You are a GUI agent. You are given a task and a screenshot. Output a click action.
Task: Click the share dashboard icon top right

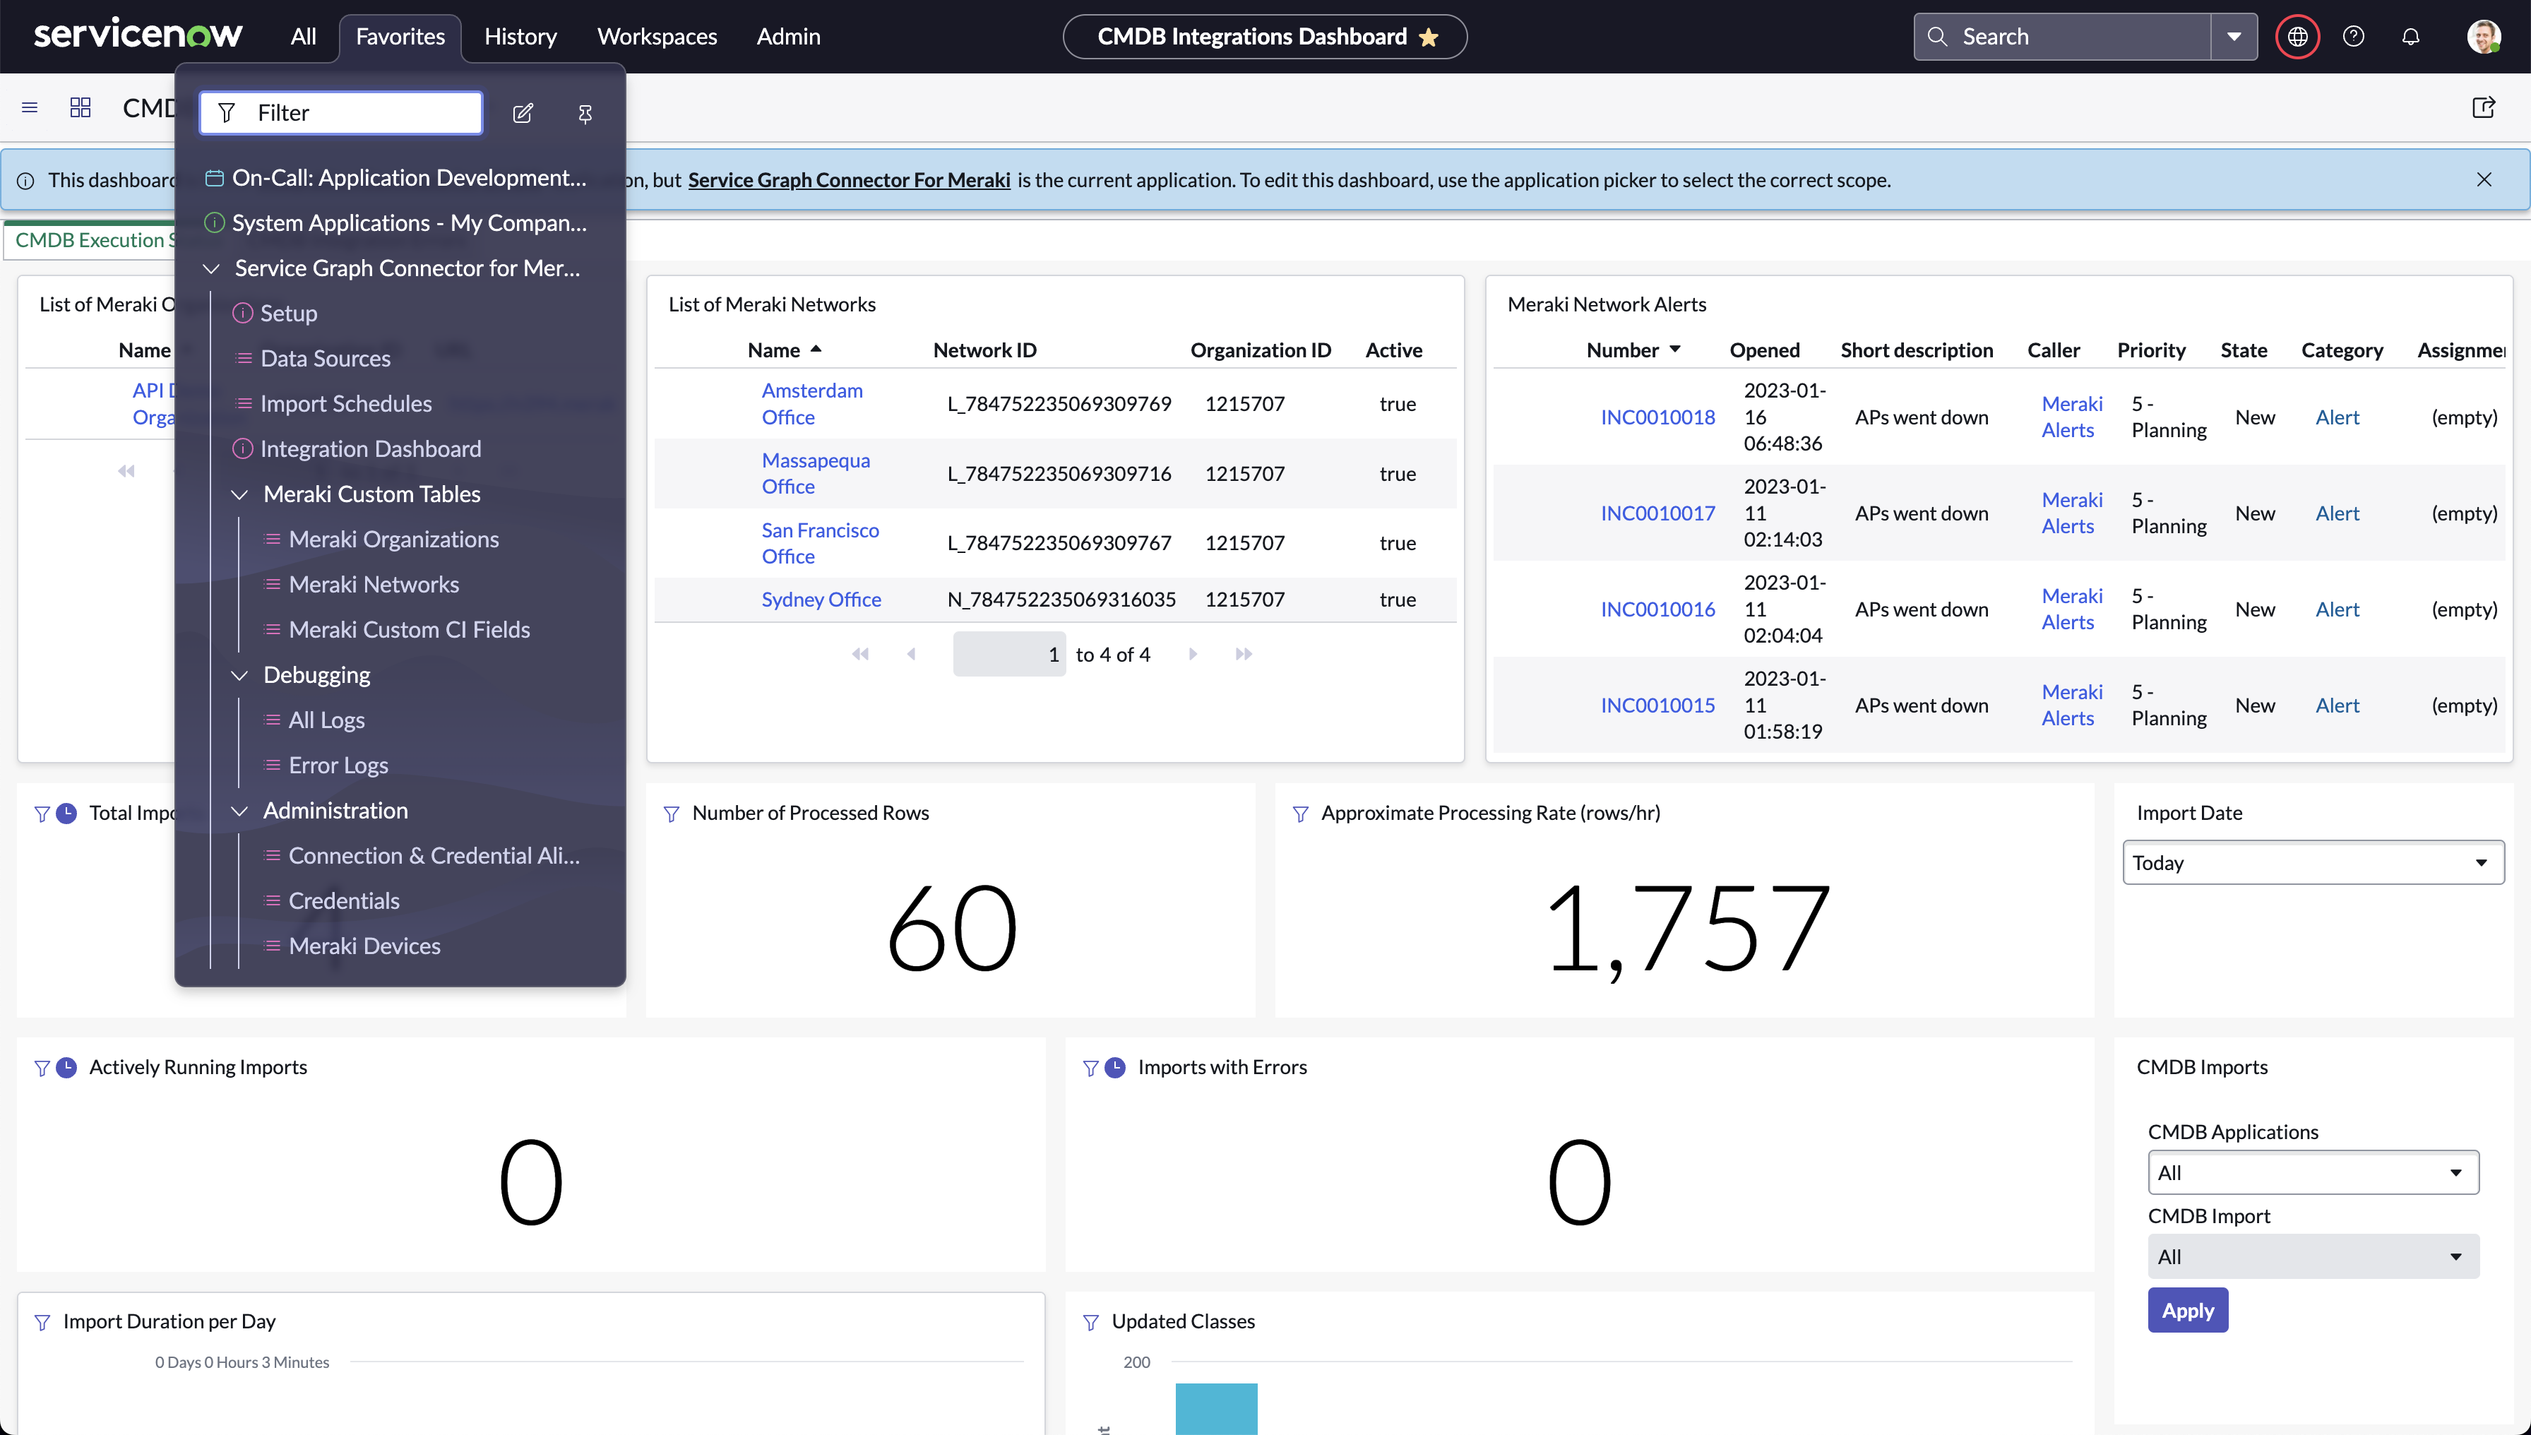(2484, 107)
